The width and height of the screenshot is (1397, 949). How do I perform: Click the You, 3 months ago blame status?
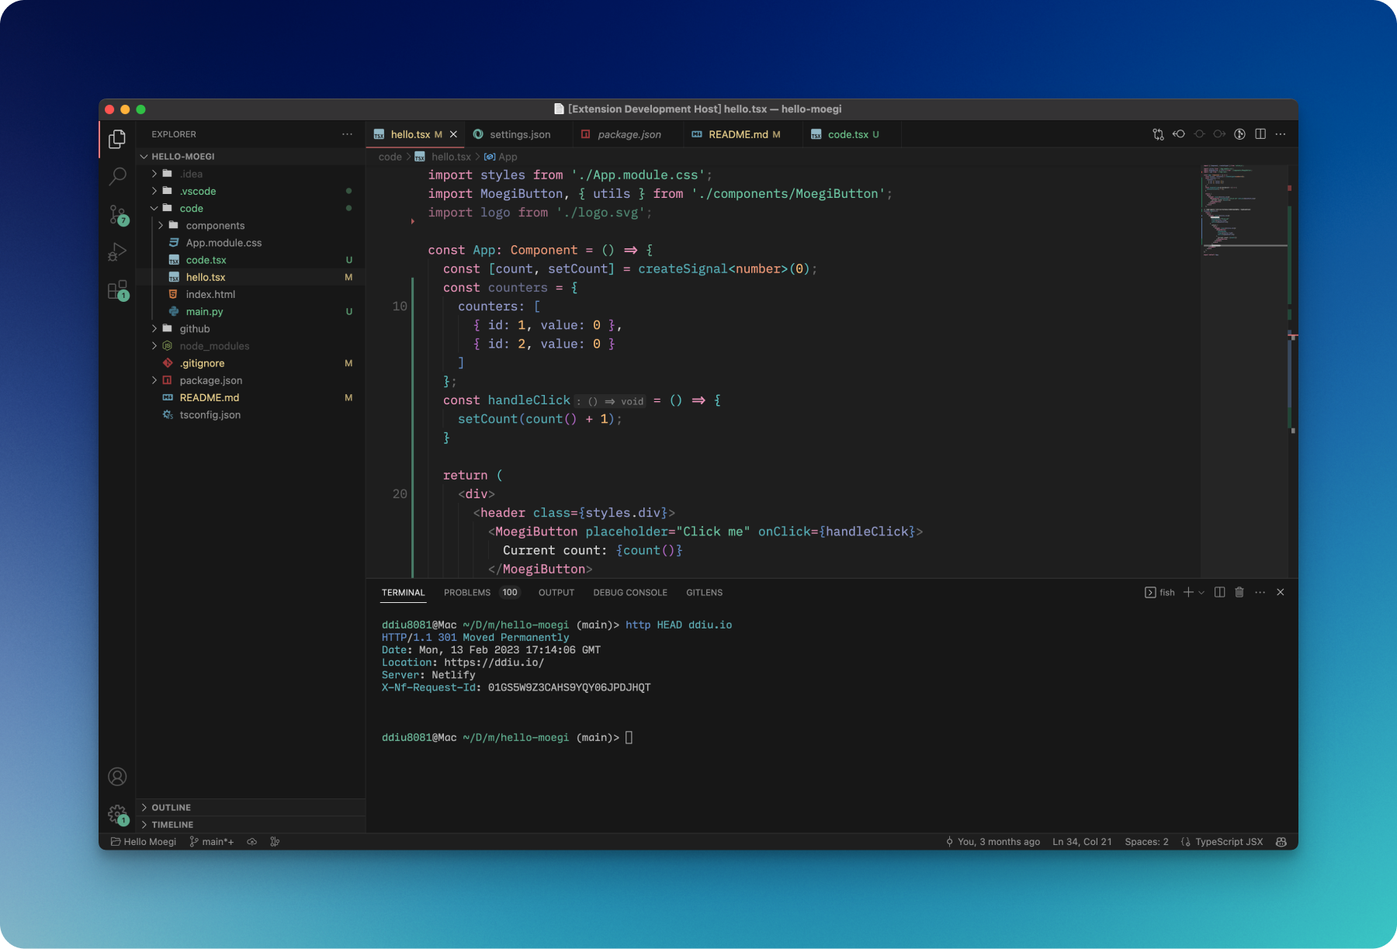993,842
